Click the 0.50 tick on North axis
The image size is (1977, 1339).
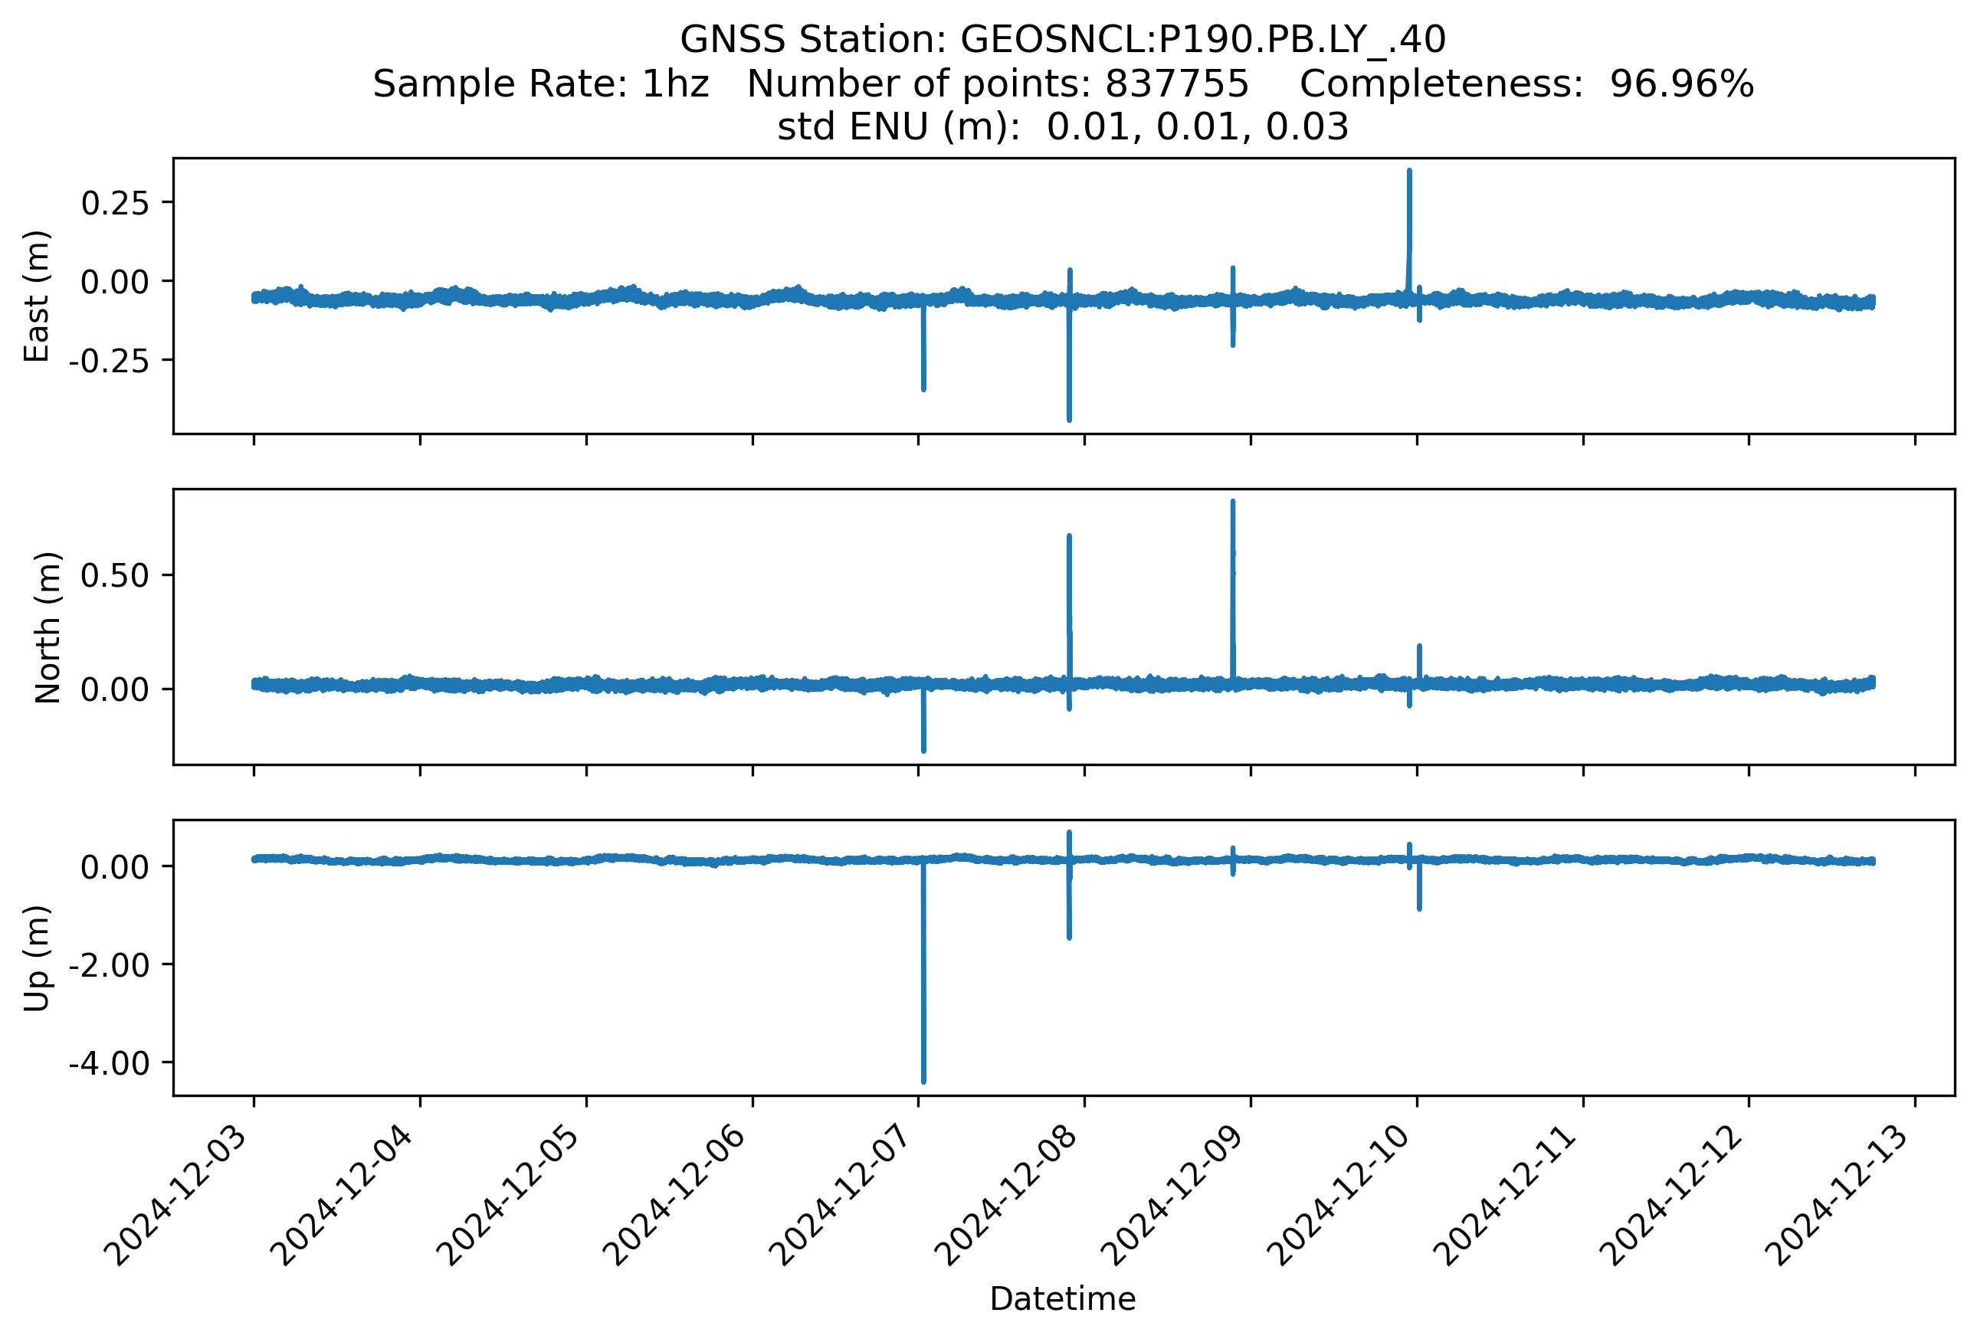point(115,575)
